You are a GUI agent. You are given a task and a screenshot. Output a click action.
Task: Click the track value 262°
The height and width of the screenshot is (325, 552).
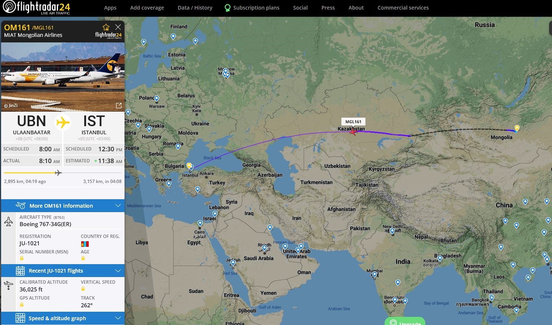pyautogui.click(x=87, y=305)
